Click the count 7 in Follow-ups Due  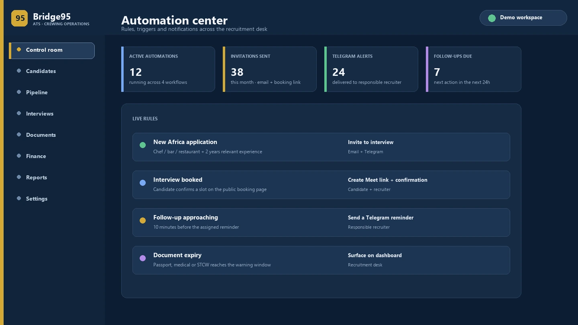pyautogui.click(x=437, y=72)
